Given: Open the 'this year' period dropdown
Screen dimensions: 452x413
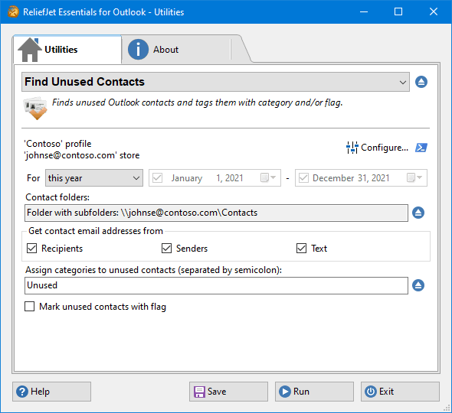Looking at the screenshot, I should coord(94,178).
